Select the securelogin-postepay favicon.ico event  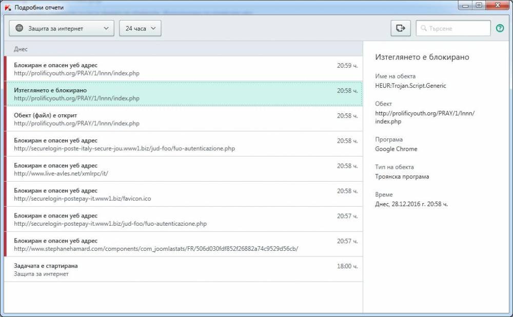click(183, 194)
